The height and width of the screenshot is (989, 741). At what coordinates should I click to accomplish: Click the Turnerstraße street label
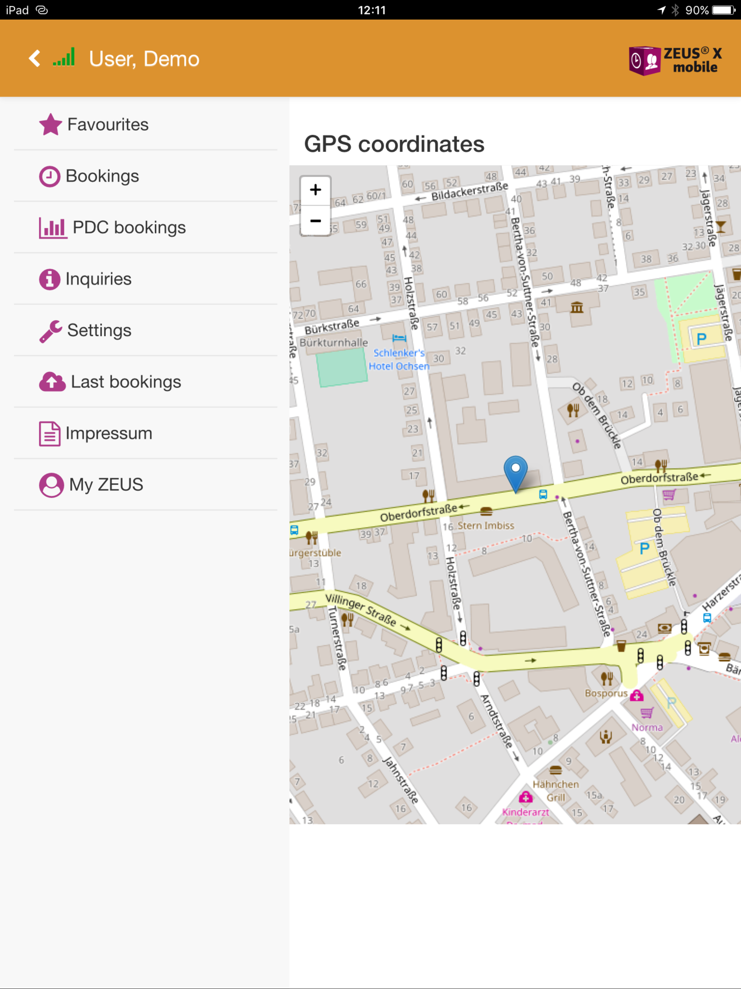click(338, 638)
